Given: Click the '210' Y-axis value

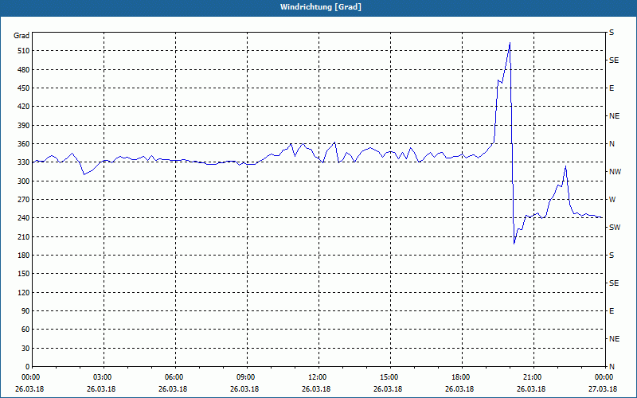Looking at the screenshot, I should coord(23,236).
